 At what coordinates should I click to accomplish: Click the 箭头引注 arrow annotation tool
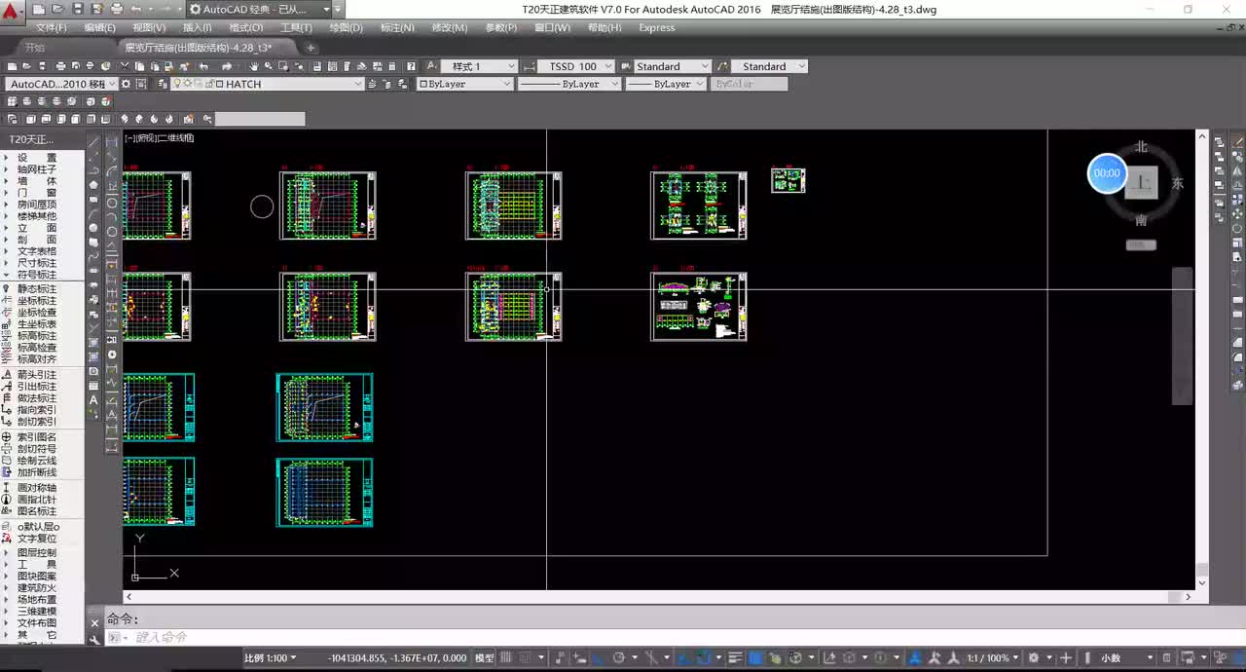click(x=36, y=375)
